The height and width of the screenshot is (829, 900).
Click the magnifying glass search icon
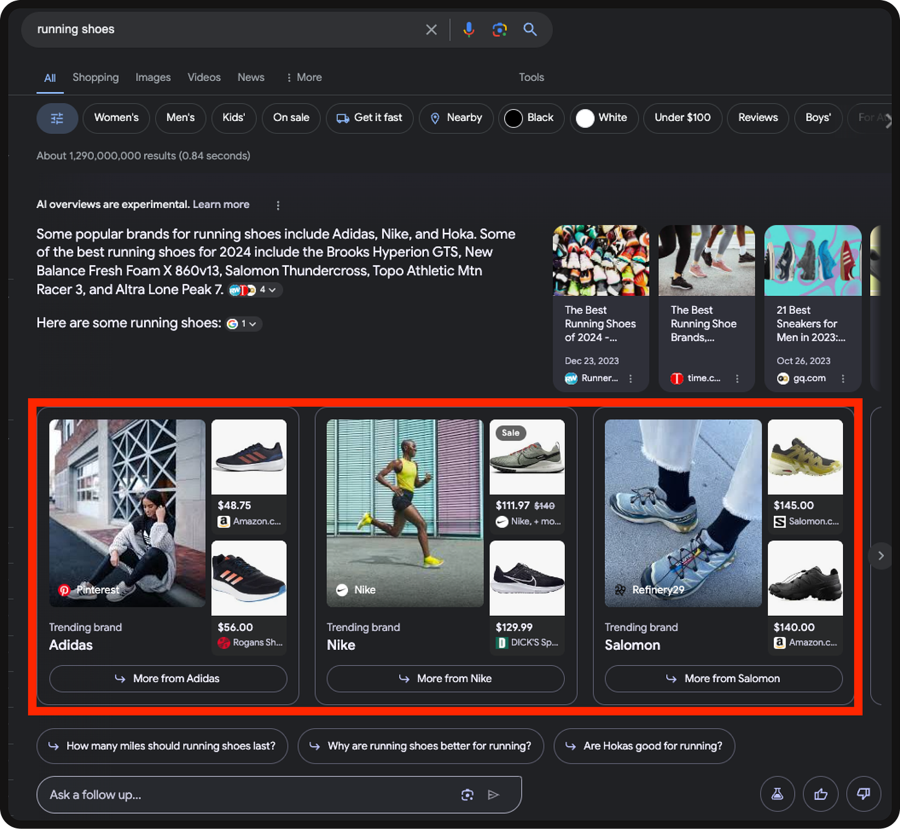pyautogui.click(x=530, y=29)
